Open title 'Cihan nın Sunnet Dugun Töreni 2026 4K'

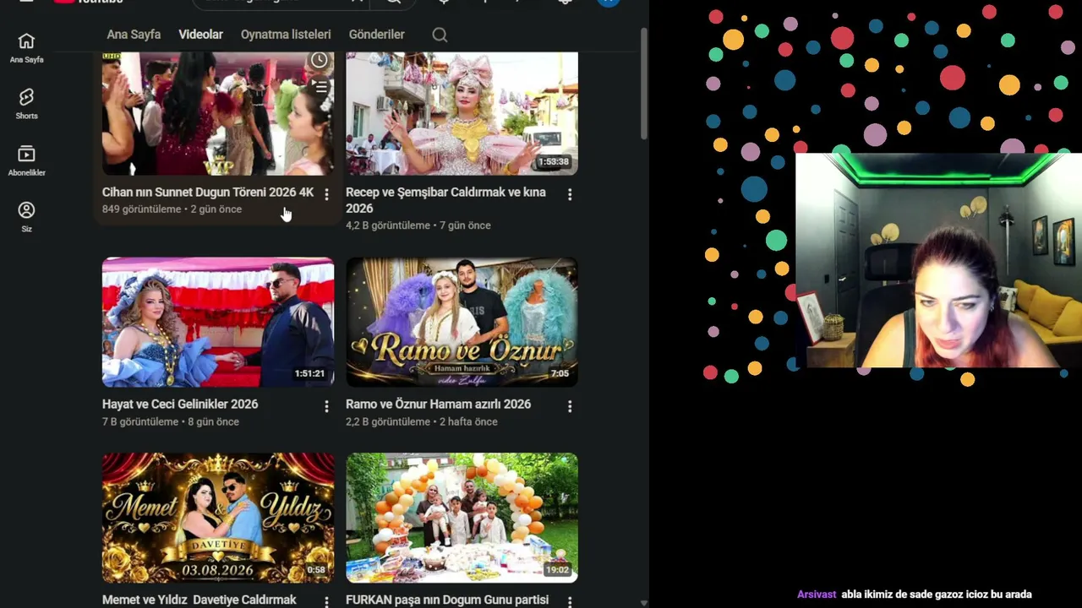pyautogui.click(x=208, y=193)
